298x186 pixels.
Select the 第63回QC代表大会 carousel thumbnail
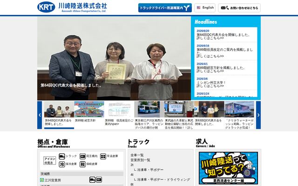(x=209, y=115)
